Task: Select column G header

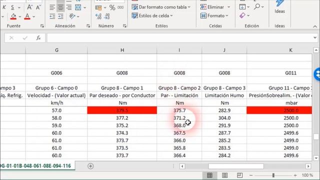Action: tap(56, 50)
